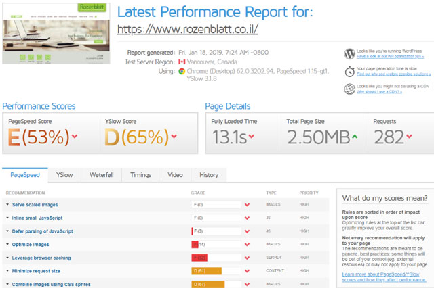This screenshot has width=434, height=288.
Task: Select the PageSpeed tab
Action: [x=25, y=175]
